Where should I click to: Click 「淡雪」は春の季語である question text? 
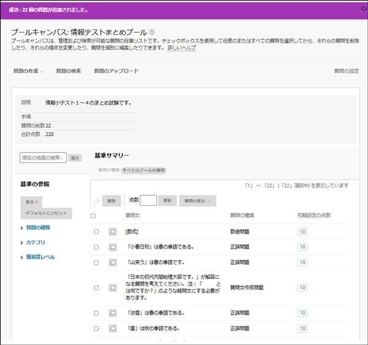156,313
